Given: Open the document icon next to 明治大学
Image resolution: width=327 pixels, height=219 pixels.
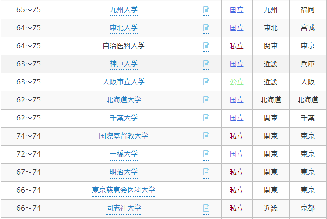Looking at the screenshot, I should [x=206, y=172].
